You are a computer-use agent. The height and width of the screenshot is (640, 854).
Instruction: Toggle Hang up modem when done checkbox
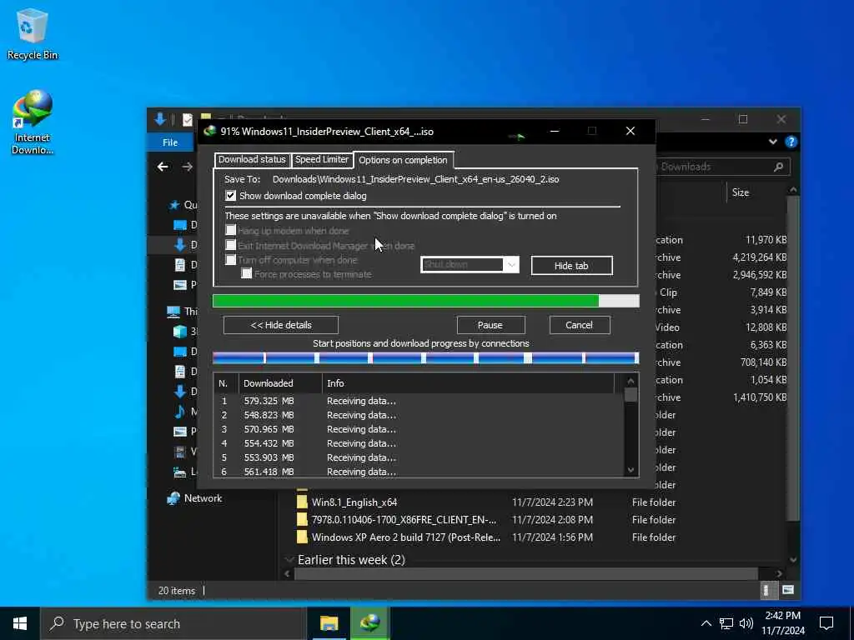231,230
